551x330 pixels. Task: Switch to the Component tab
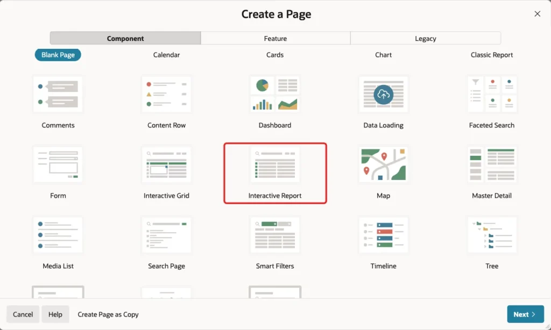point(125,38)
